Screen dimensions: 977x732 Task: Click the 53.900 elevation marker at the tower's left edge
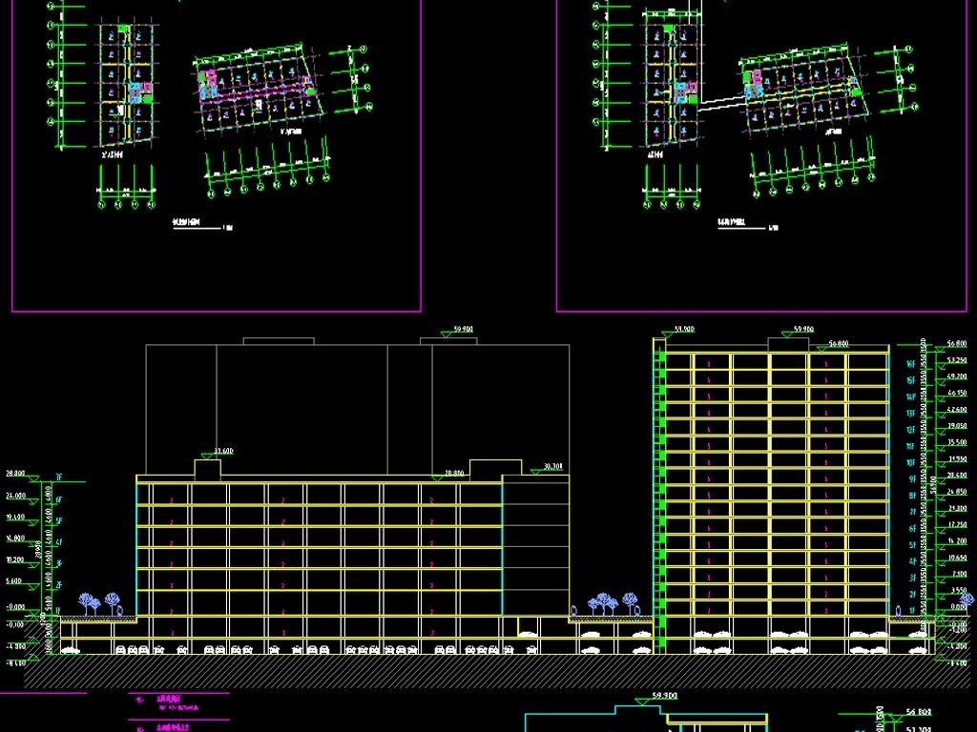[683, 330]
